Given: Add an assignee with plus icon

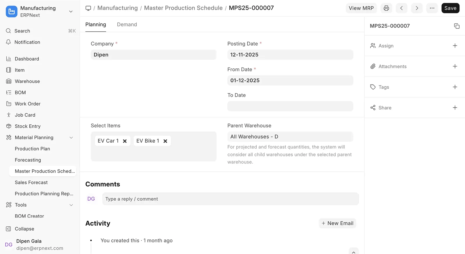Looking at the screenshot, I should pos(455,46).
